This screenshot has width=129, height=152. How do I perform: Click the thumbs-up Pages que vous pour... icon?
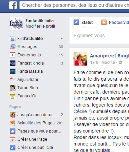point(13,131)
